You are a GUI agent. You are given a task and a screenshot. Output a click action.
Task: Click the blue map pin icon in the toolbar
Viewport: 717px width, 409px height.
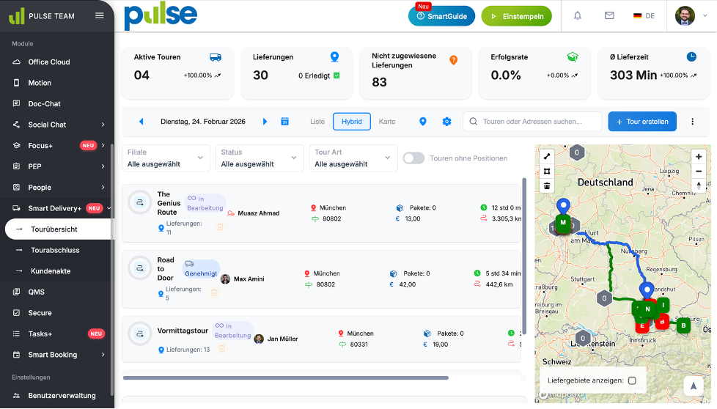pyautogui.click(x=422, y=122)
